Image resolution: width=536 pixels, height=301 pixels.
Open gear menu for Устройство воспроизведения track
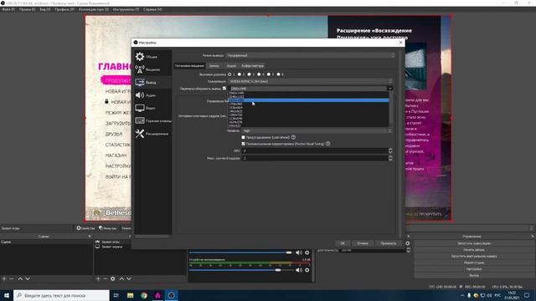[307, 270]
